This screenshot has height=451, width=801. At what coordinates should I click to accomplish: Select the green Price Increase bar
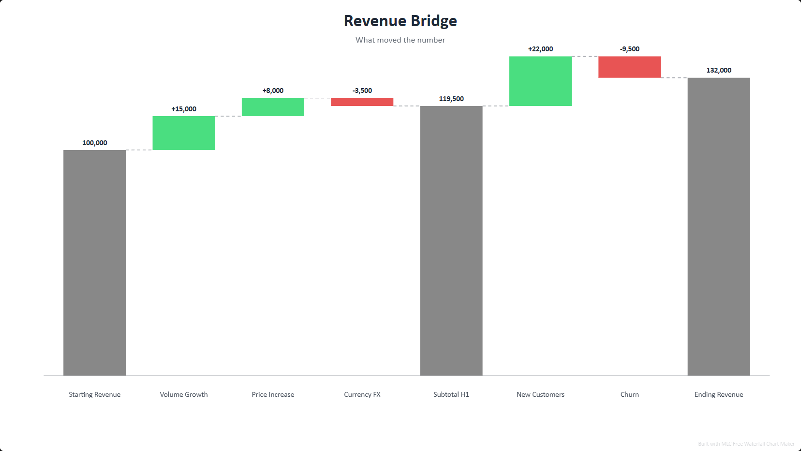(273, 107)
